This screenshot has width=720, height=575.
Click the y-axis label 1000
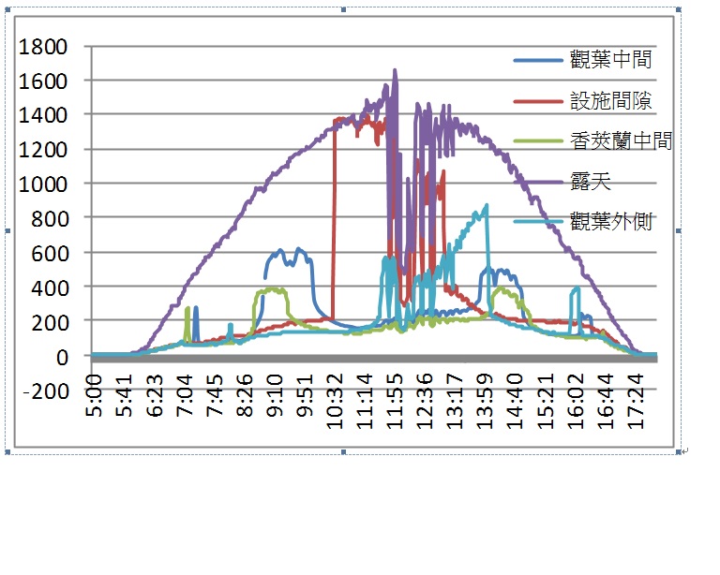point(43,184)
